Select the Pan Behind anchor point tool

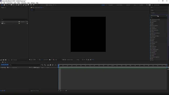[x=14, y=5]
